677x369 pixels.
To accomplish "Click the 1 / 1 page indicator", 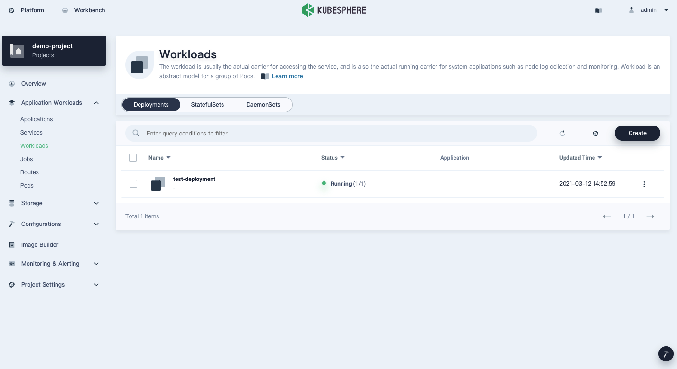I will pyautogui.click(x=629, y=216).
